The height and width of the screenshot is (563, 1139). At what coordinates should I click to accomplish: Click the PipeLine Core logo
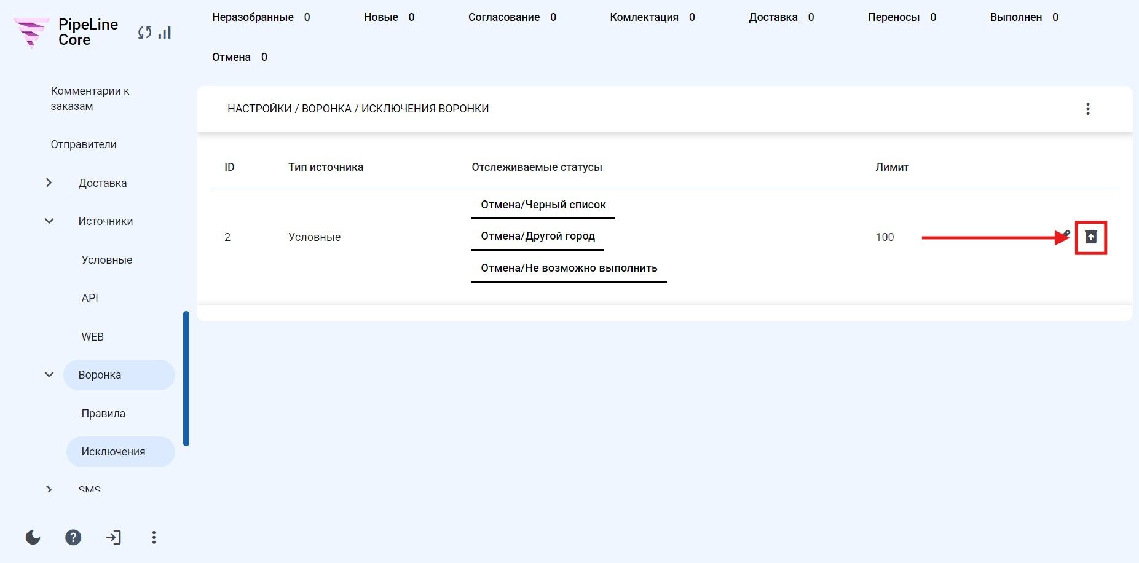point(66,32)
